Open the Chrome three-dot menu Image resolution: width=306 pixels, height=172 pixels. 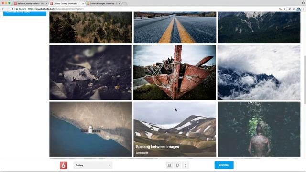click(x=303, y=9)
